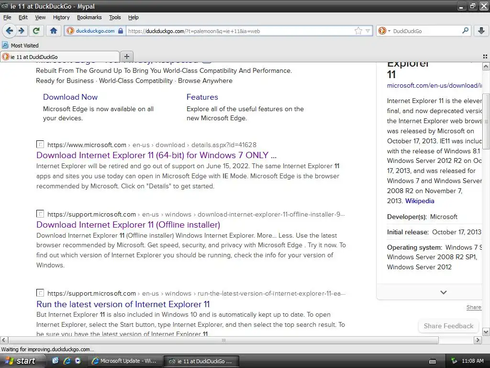Image resolution: width=490 pixels, height=368 pixels.
Task: Click the 11:08 AM clock
Action: pyautogui.click(x=472, y=361)
